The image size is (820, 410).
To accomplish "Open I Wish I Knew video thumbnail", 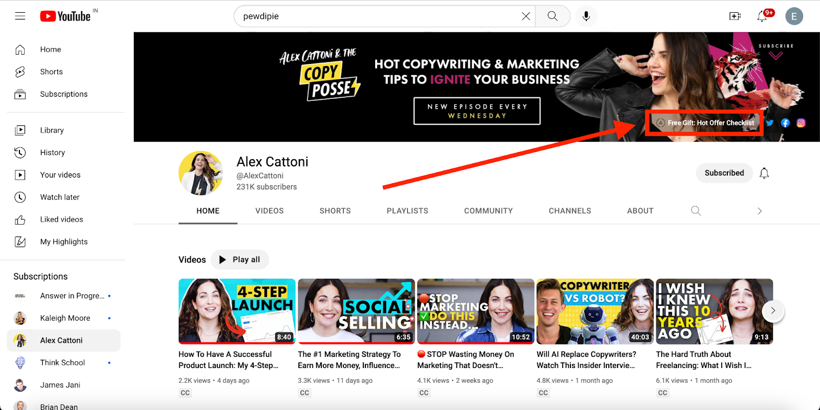I will click(x=714, y=311).
